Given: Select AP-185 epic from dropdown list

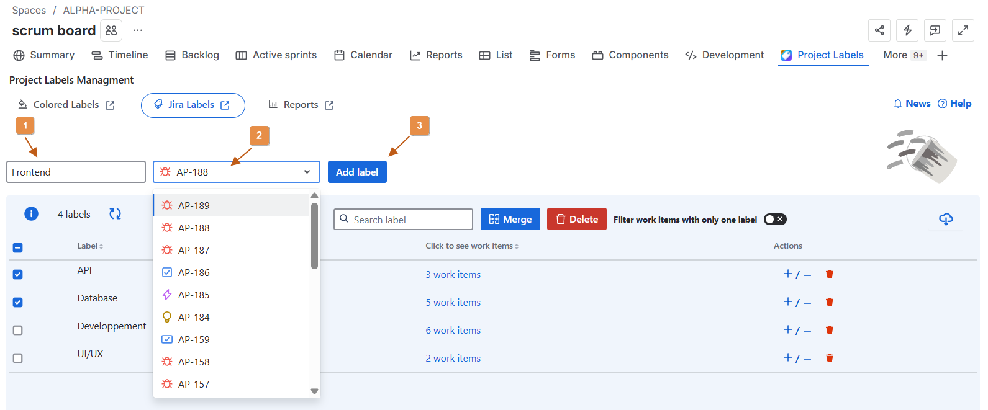Looking at the screenshot, I should tap(231, 295).
